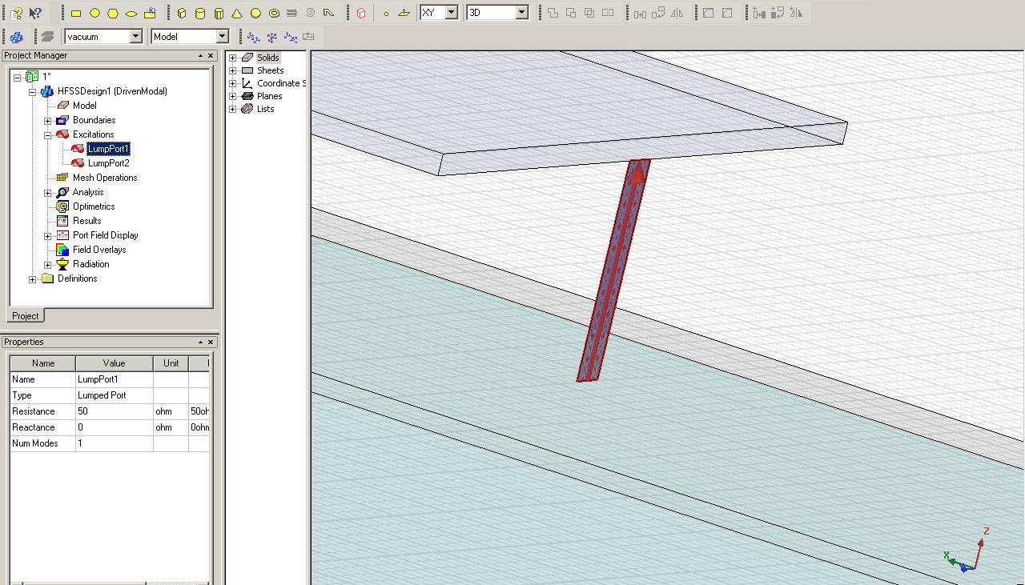Open the vacuum material dropdown
Screen dimensions: 1025x585
135,36
